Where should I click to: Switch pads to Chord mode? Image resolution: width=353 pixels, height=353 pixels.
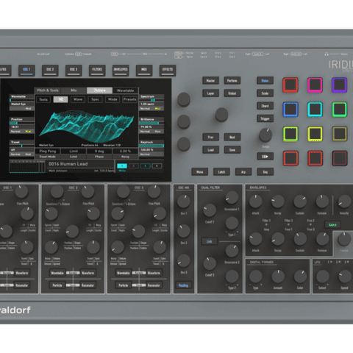(x=265, y=106)
